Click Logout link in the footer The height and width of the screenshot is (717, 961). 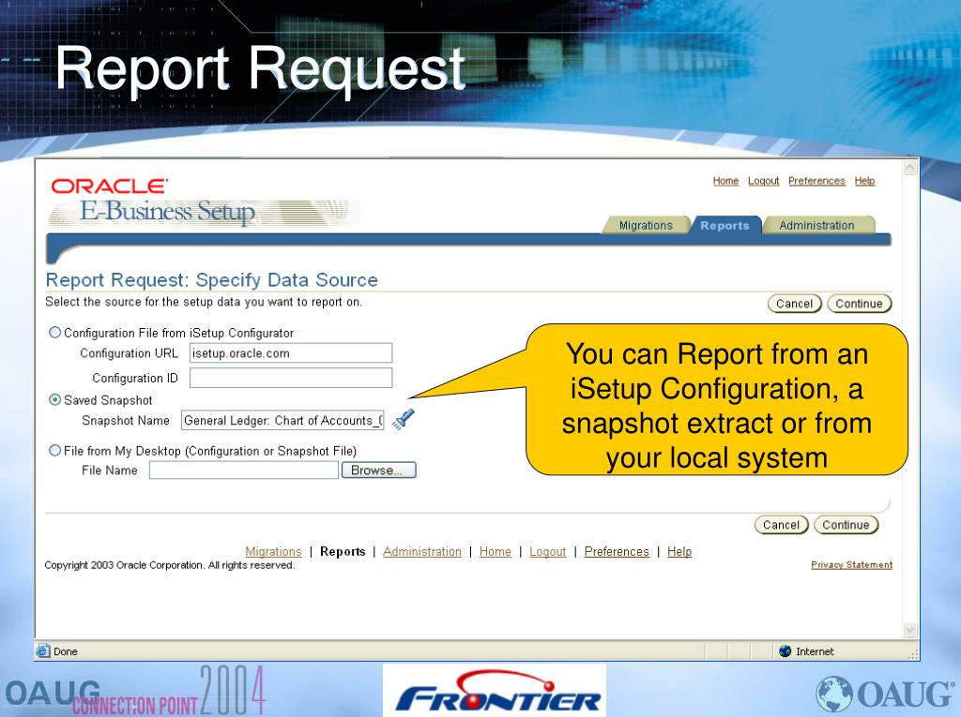547,552
